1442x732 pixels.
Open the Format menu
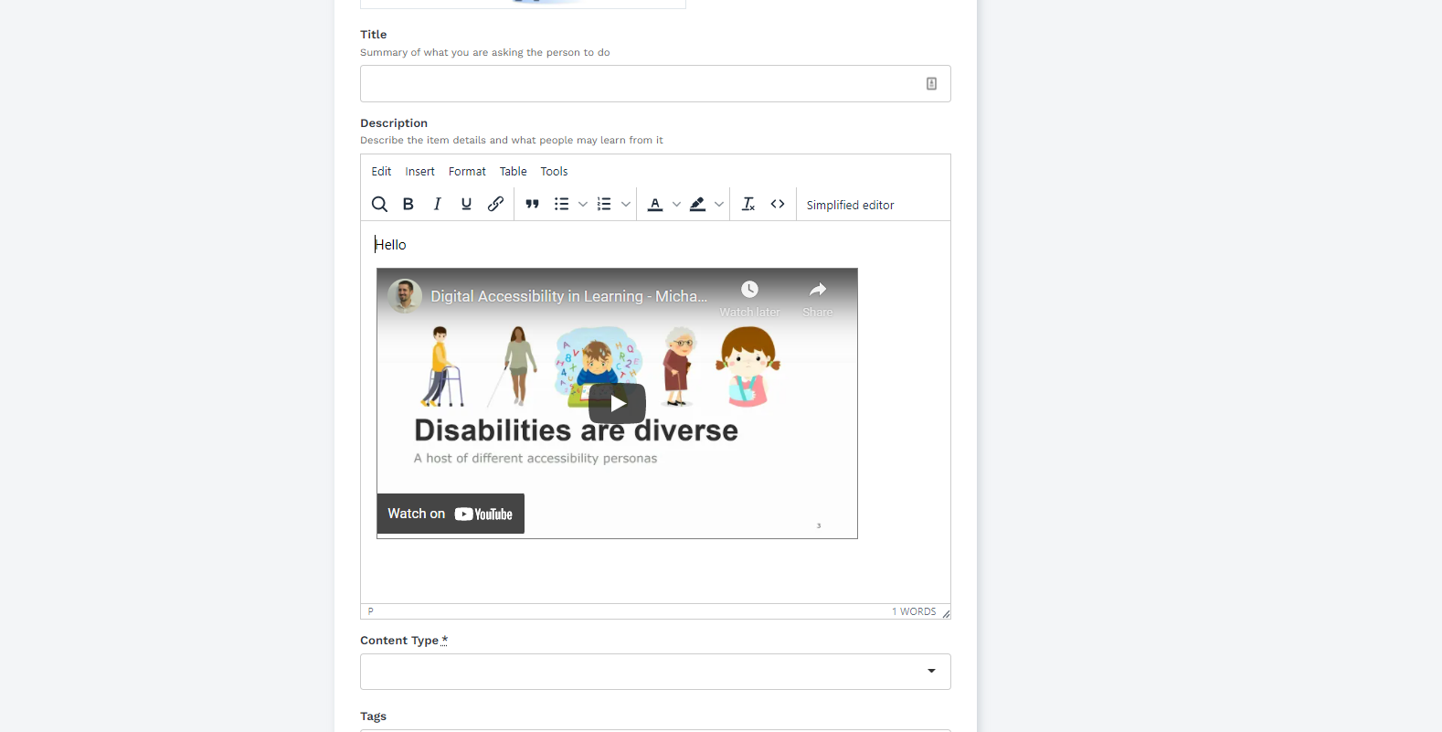click(467, 171)
